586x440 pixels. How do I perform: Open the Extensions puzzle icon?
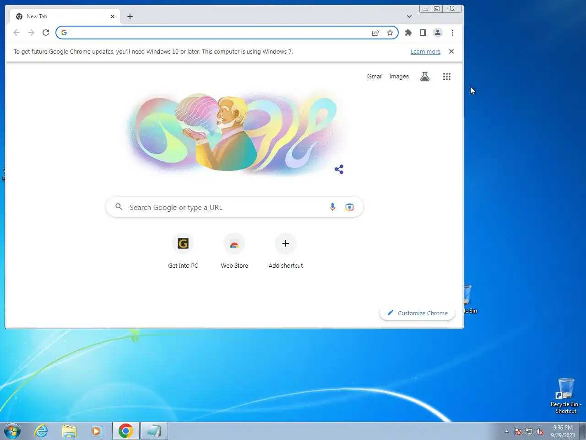coord(408,33)
